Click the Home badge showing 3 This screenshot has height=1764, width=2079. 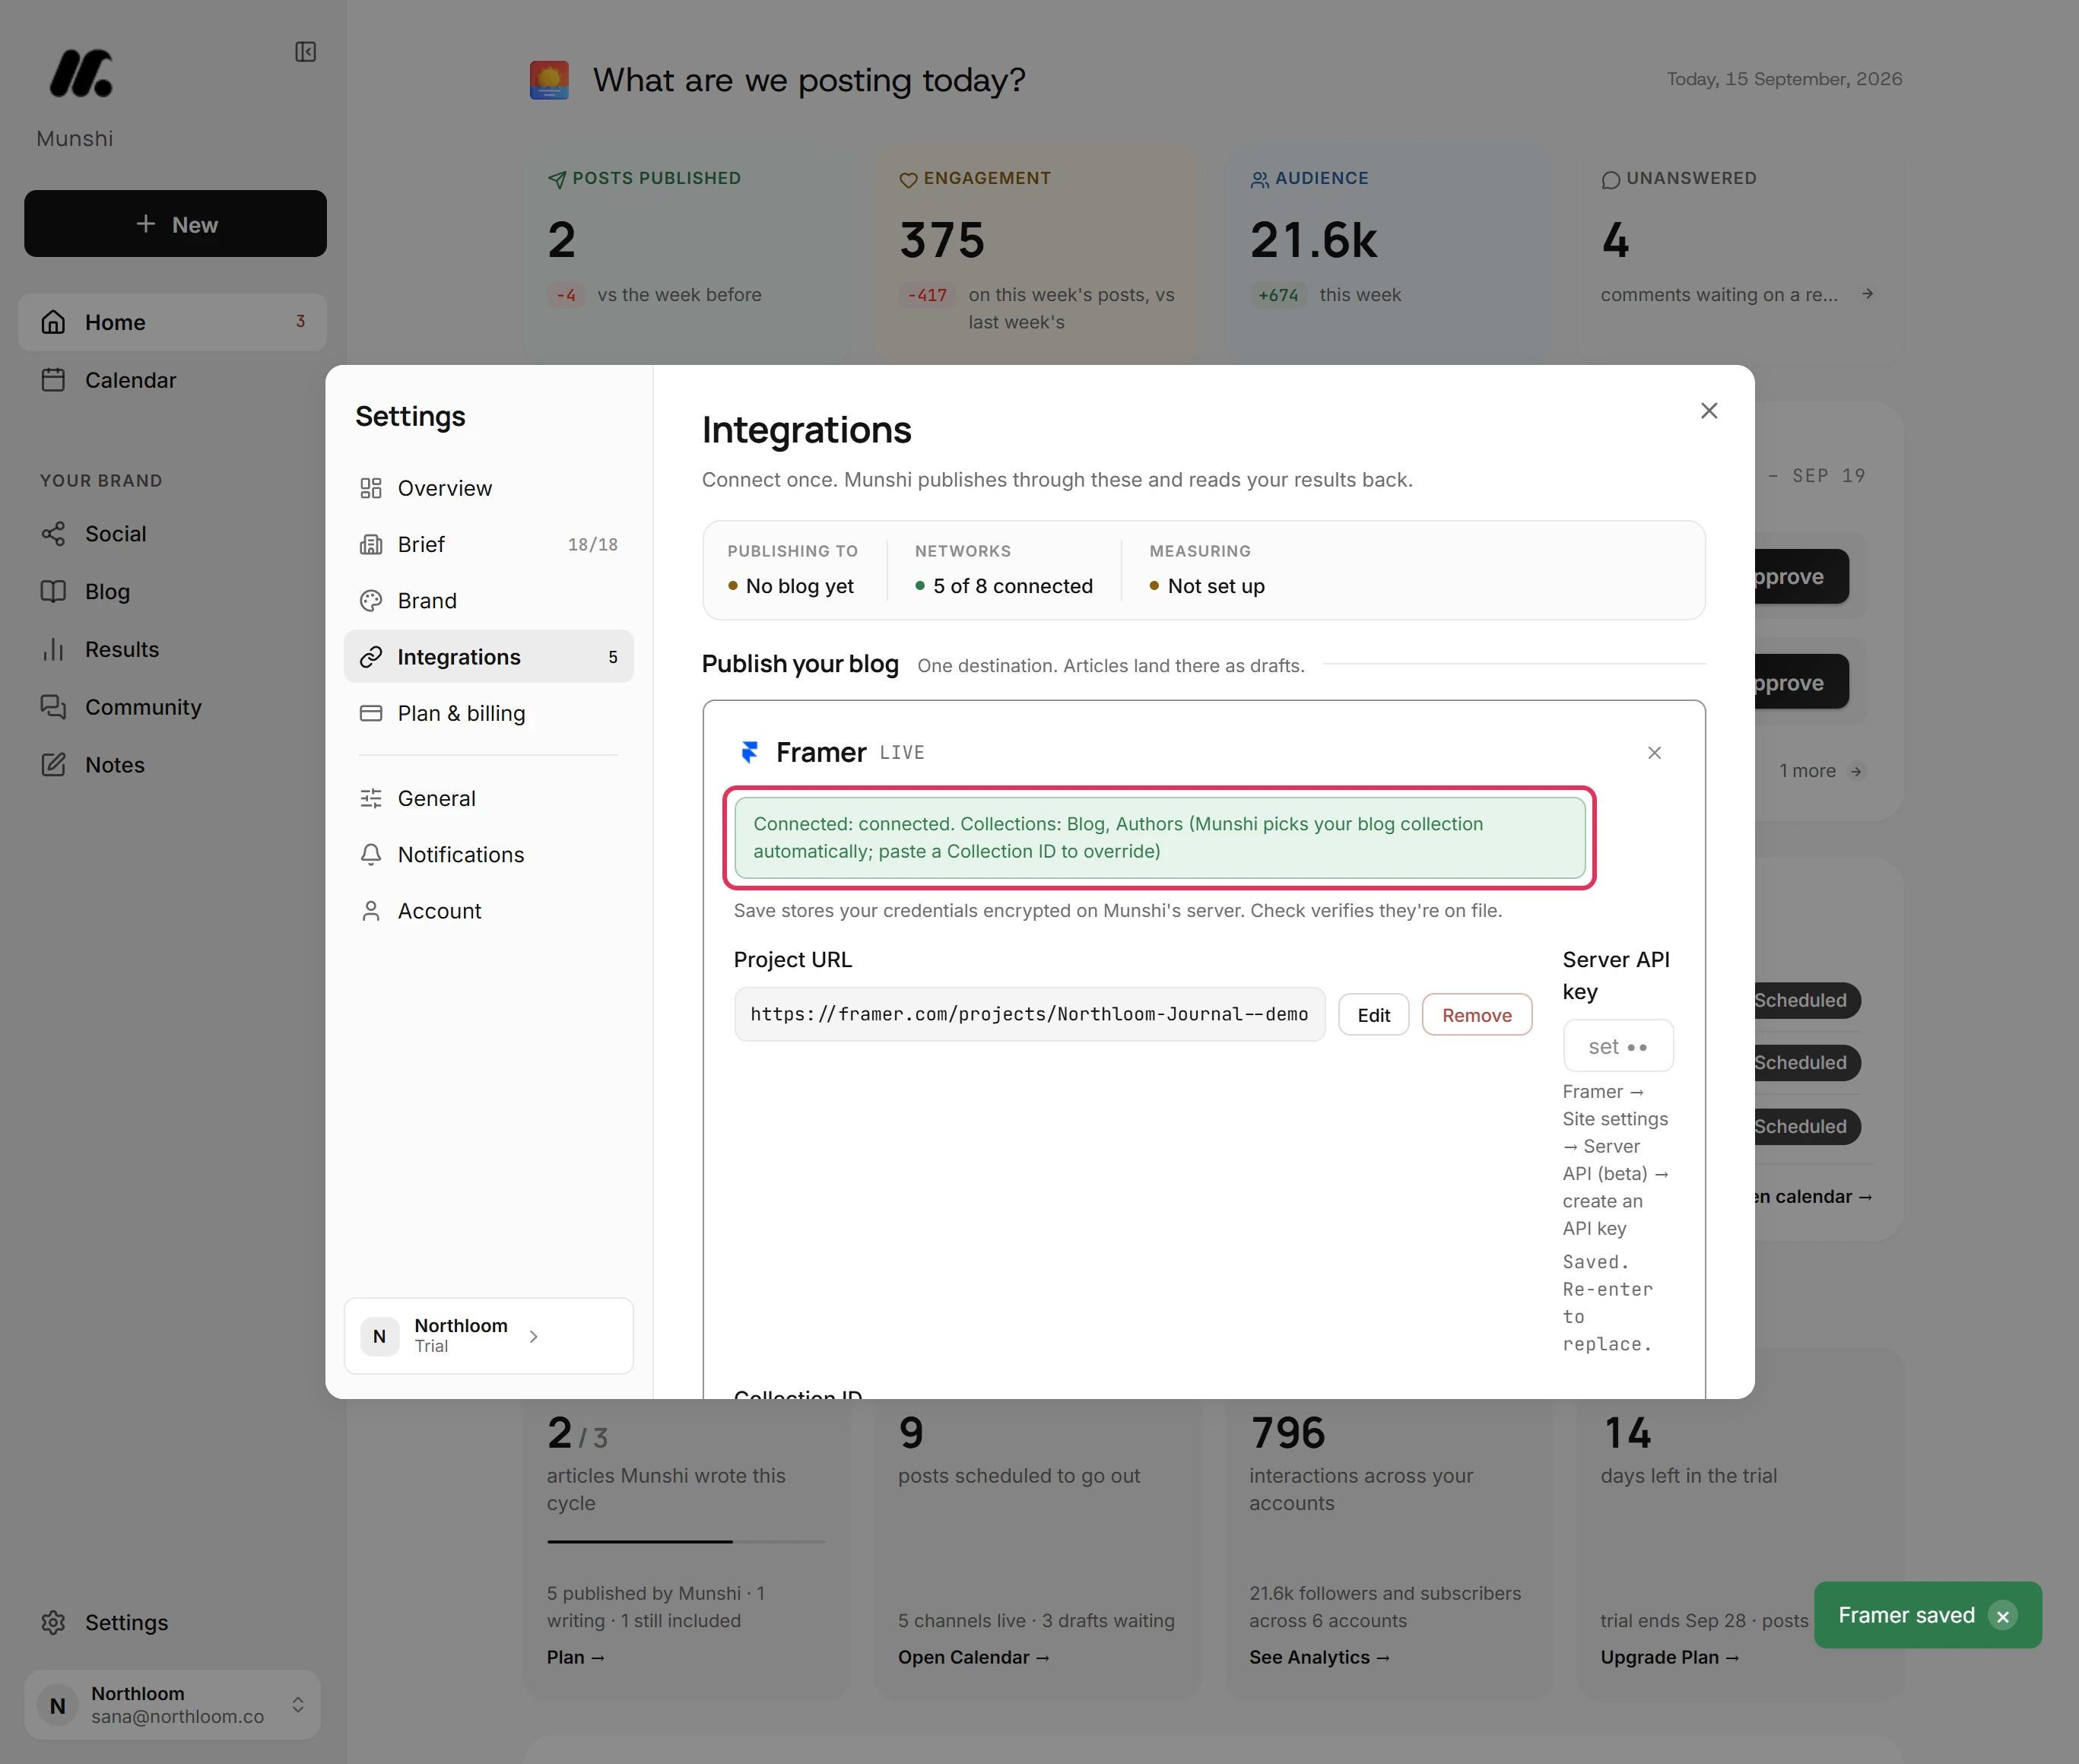(300, 321)
